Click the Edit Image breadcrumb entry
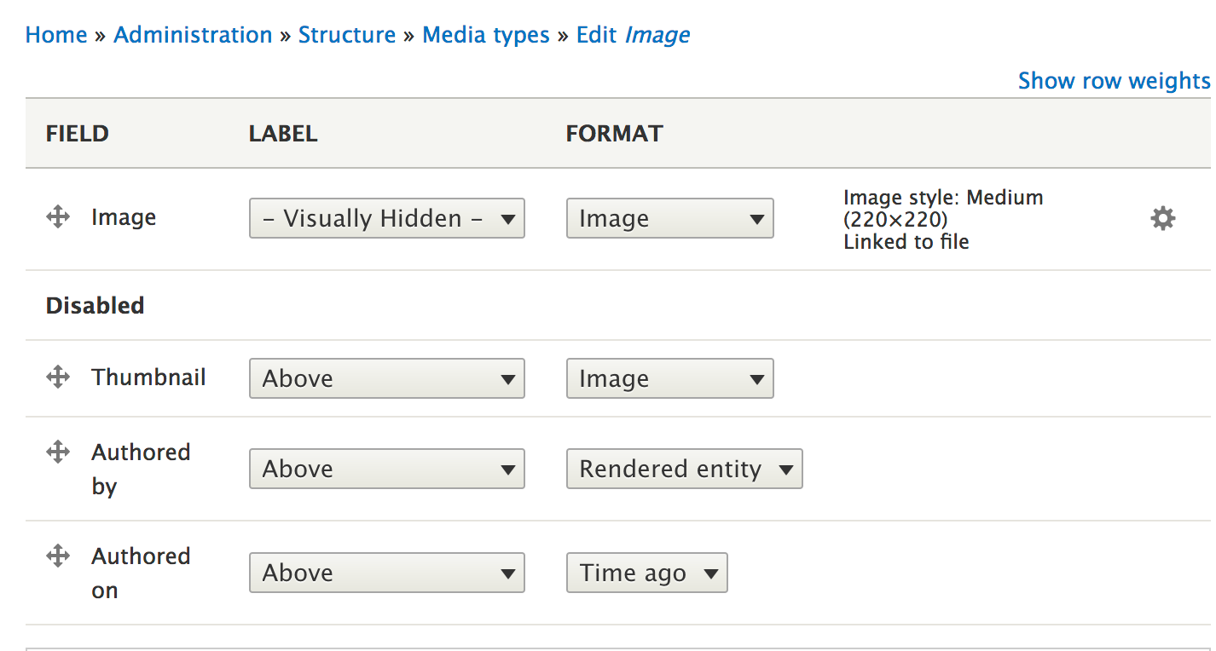Viewport: 1216px width, 651px height. point(633,35)
